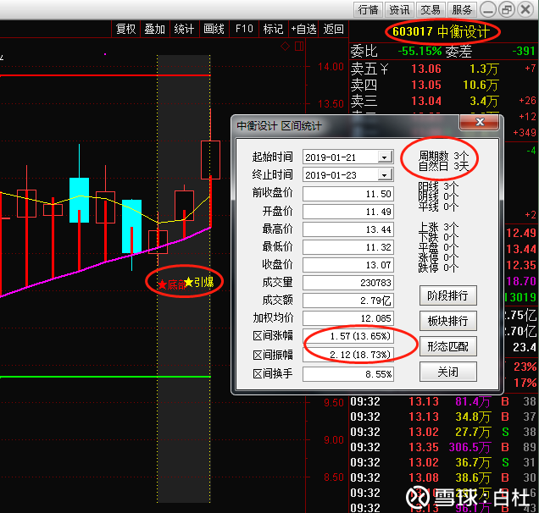Click the 区间换手 value 8.55%

[x=348, y=374]
